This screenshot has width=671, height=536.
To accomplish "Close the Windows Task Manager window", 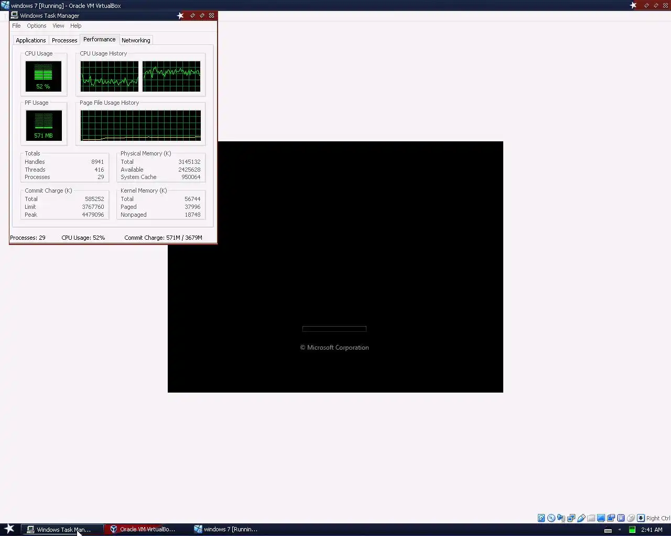I will tap(211, 16).
